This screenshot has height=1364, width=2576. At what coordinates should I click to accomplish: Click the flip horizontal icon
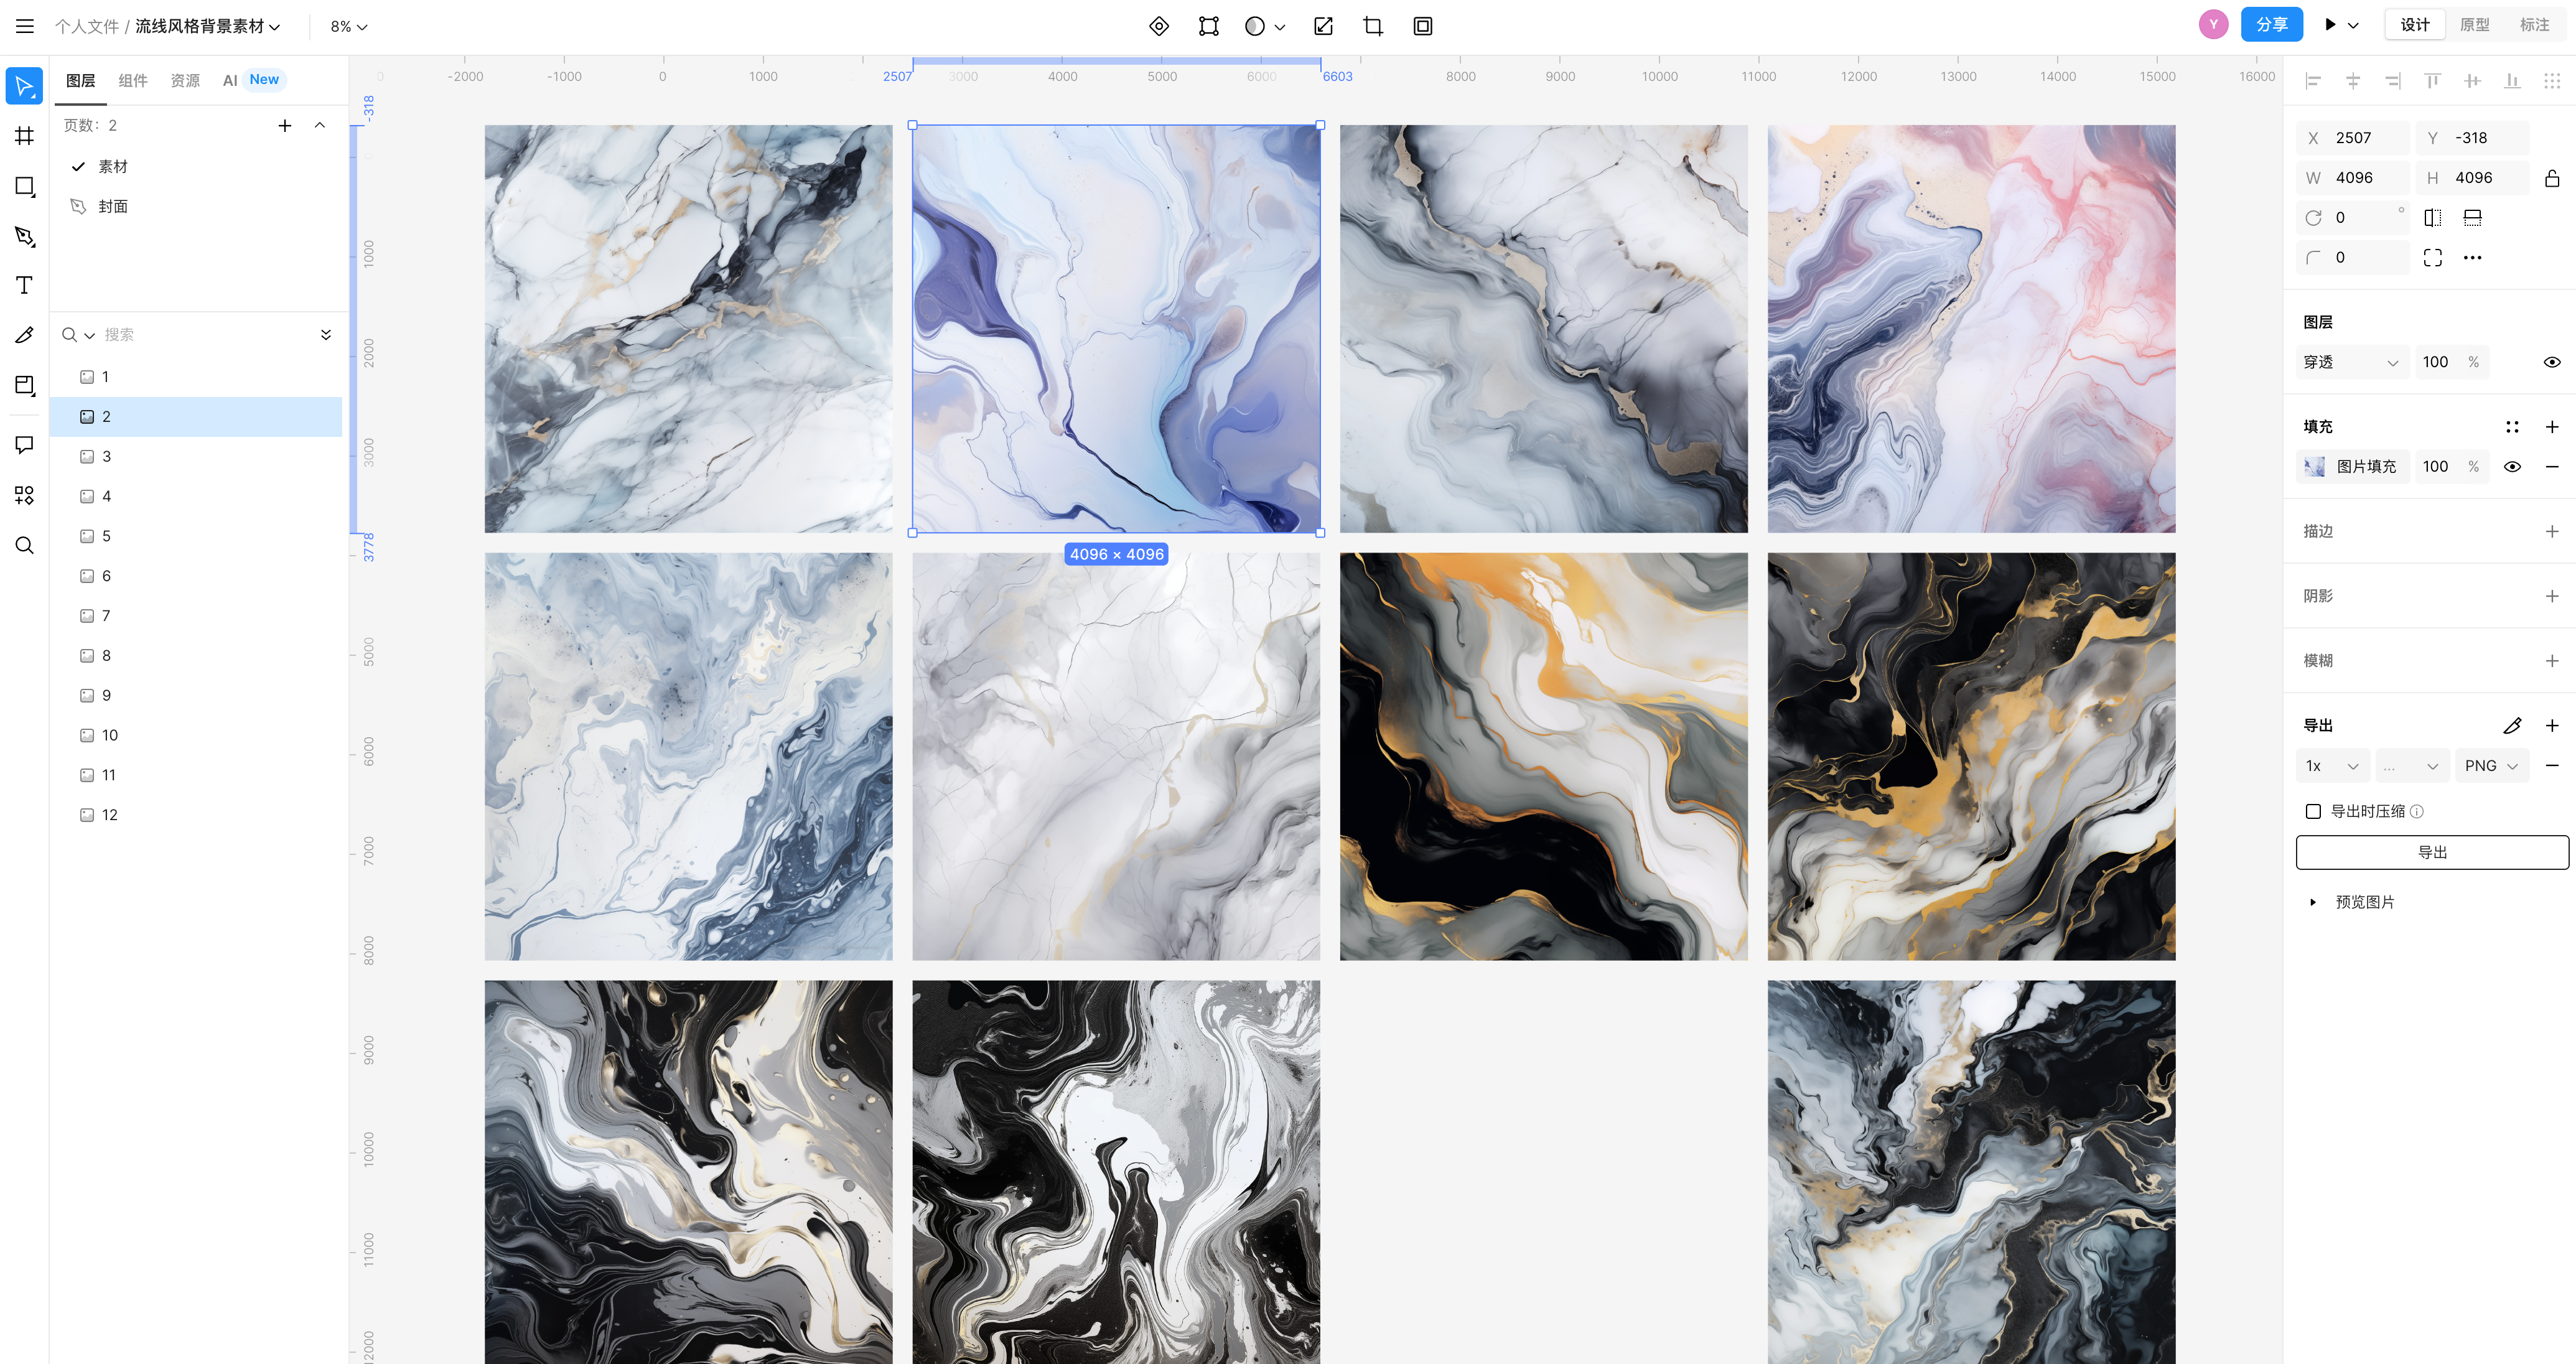click(x=2433, y=218)
